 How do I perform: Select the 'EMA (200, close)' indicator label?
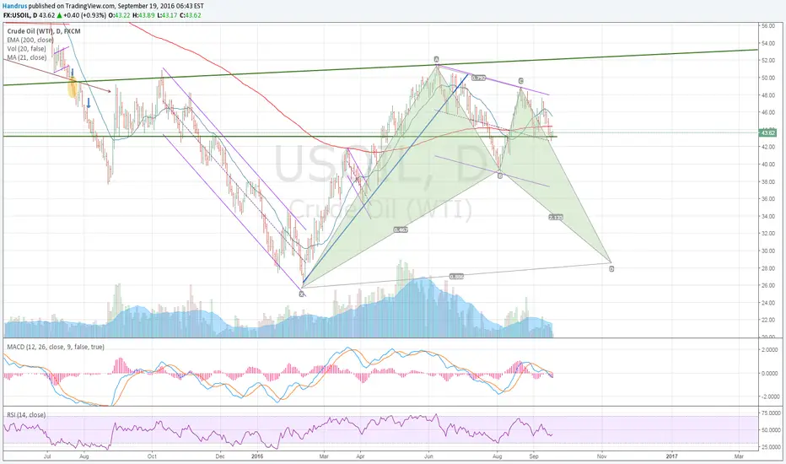[30, 40]
